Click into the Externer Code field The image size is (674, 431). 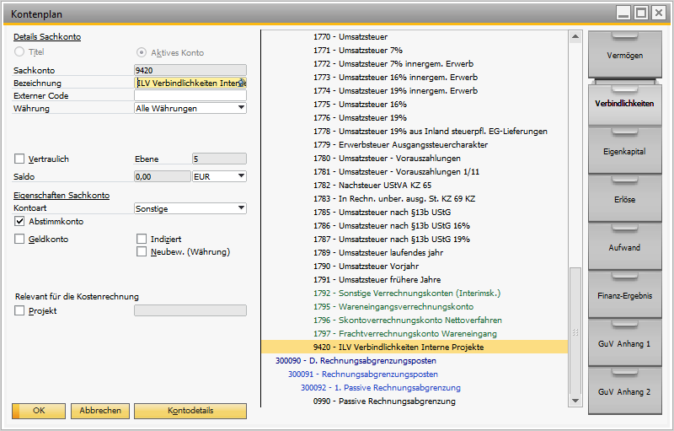point(190,96)
